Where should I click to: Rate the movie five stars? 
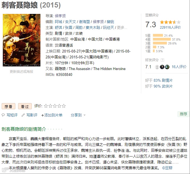(x=64, y=106)
